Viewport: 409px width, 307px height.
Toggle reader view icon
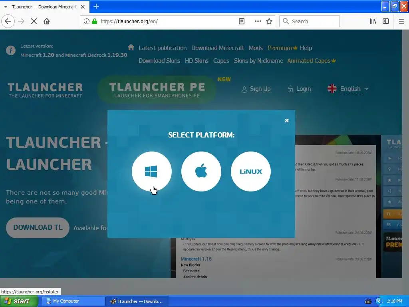(x=242, y=21)
